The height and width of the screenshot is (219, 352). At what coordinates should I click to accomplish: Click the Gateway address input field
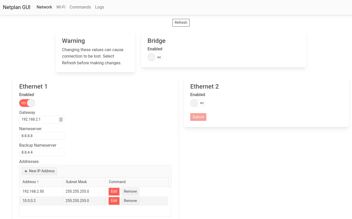tap(39, 119)
